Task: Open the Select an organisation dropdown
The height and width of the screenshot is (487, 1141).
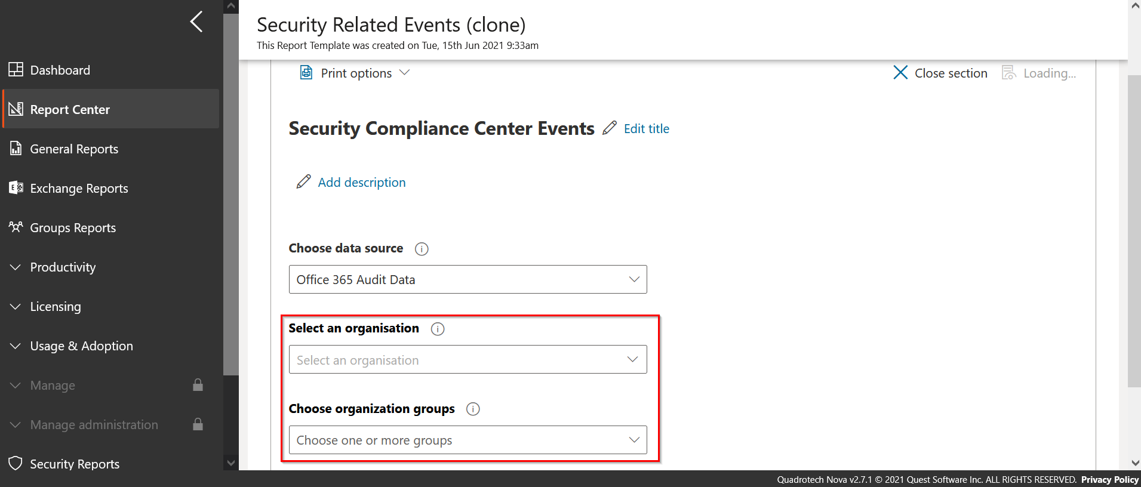Action: tap(468, 360)
